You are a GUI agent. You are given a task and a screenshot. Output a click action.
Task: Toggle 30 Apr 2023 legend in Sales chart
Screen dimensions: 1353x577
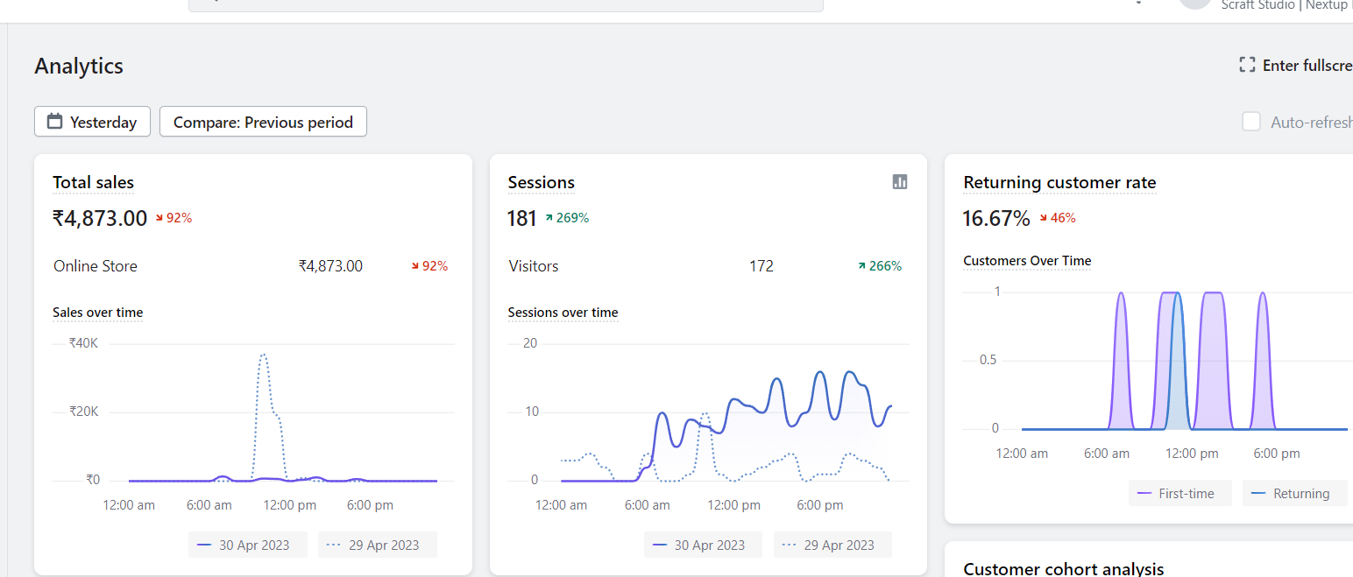(x=246, y=545)
